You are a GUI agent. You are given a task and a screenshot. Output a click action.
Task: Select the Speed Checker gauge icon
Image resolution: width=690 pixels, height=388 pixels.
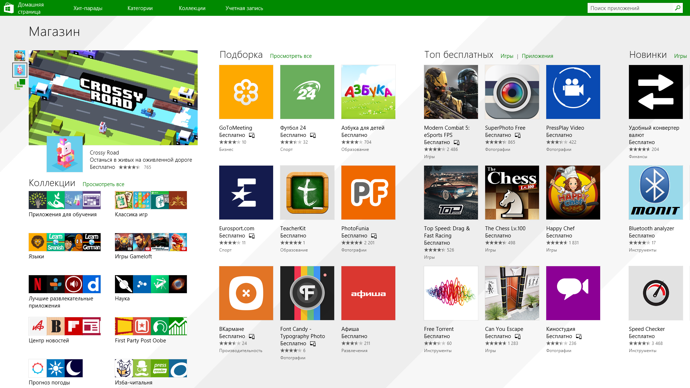pos(656,293)
